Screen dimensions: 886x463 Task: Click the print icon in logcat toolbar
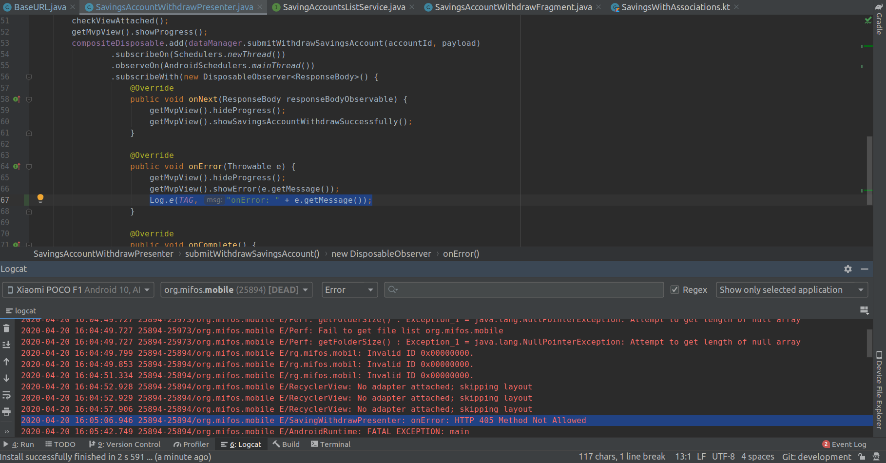(x=6, y=412)
